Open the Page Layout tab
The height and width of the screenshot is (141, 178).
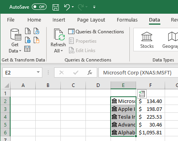pyautogui.click(x=91, y=20)
